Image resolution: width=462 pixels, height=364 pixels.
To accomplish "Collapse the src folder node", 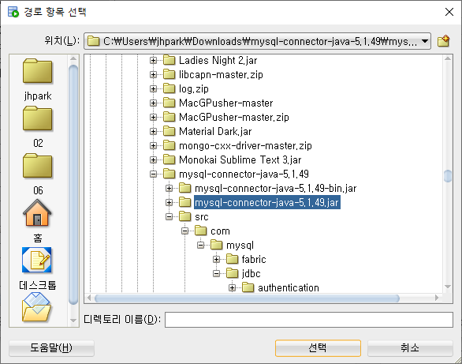I will point(170,217).
